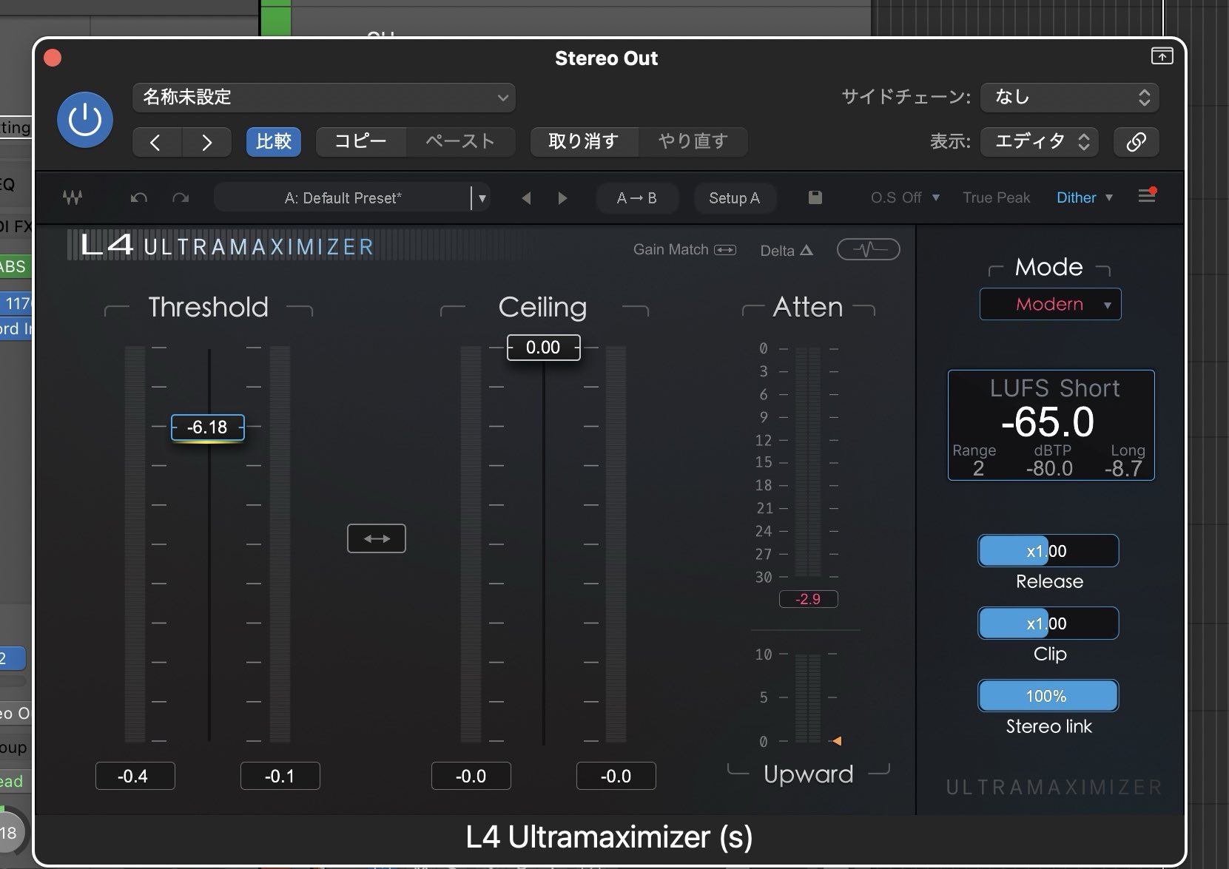Image resolution: width=1229 pixels, height=869 pixels.
Task: Save preset with the floppy disk icon
Action: tap(815, 197)
